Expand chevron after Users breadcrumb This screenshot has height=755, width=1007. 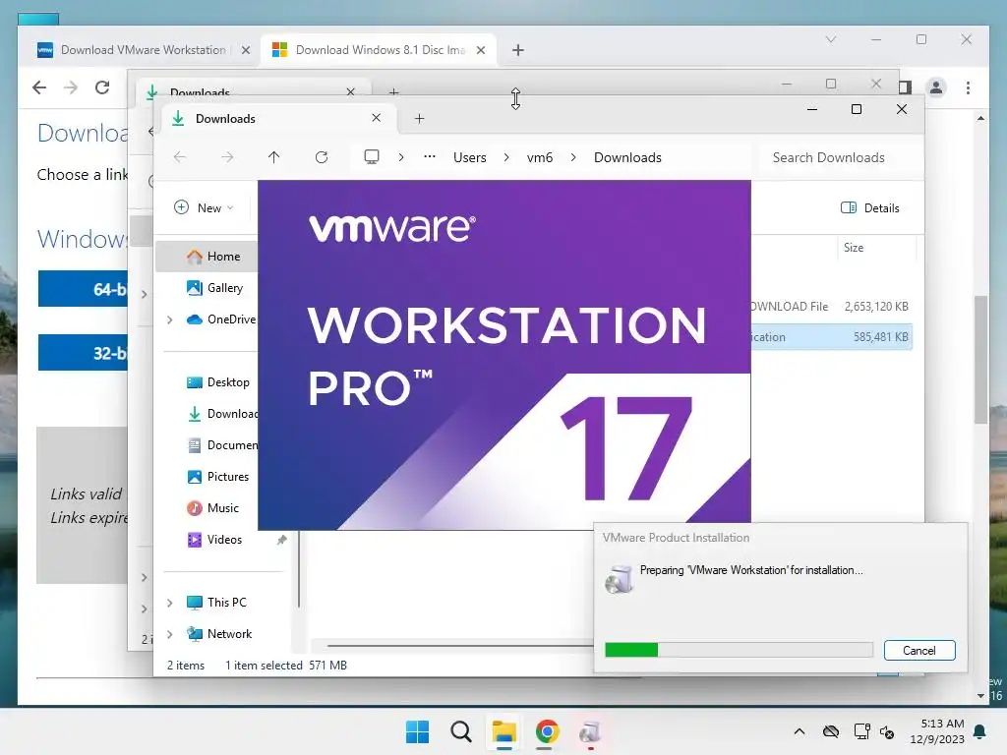coord(506,157)
